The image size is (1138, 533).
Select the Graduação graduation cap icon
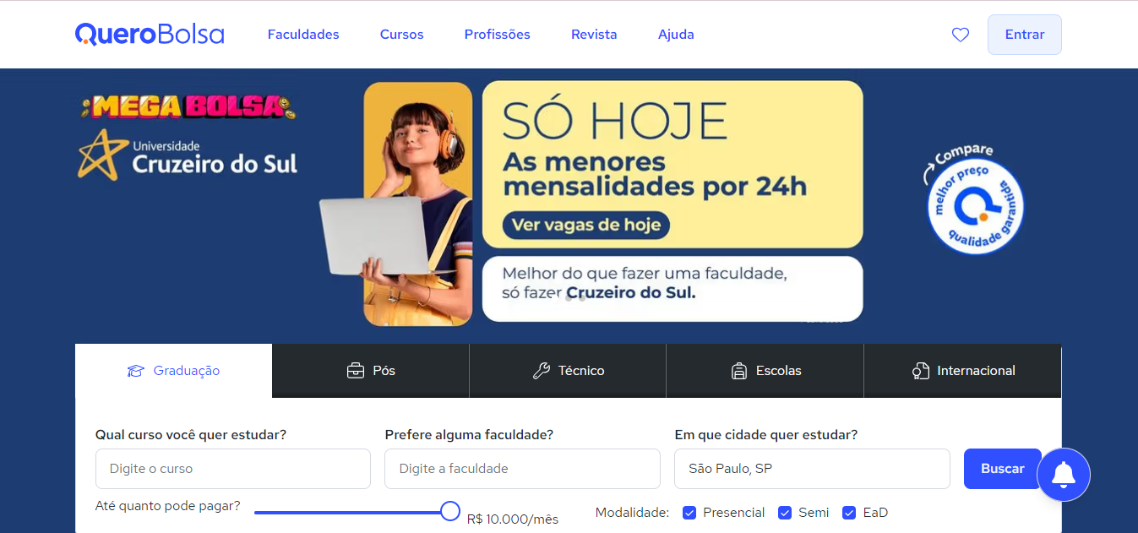(x=135, y=371)
